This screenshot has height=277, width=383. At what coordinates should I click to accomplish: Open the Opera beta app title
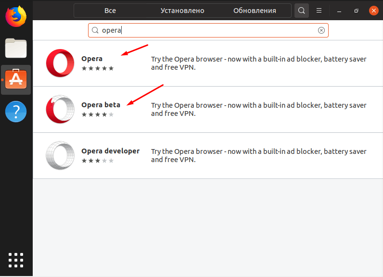[x=101, y=105]
